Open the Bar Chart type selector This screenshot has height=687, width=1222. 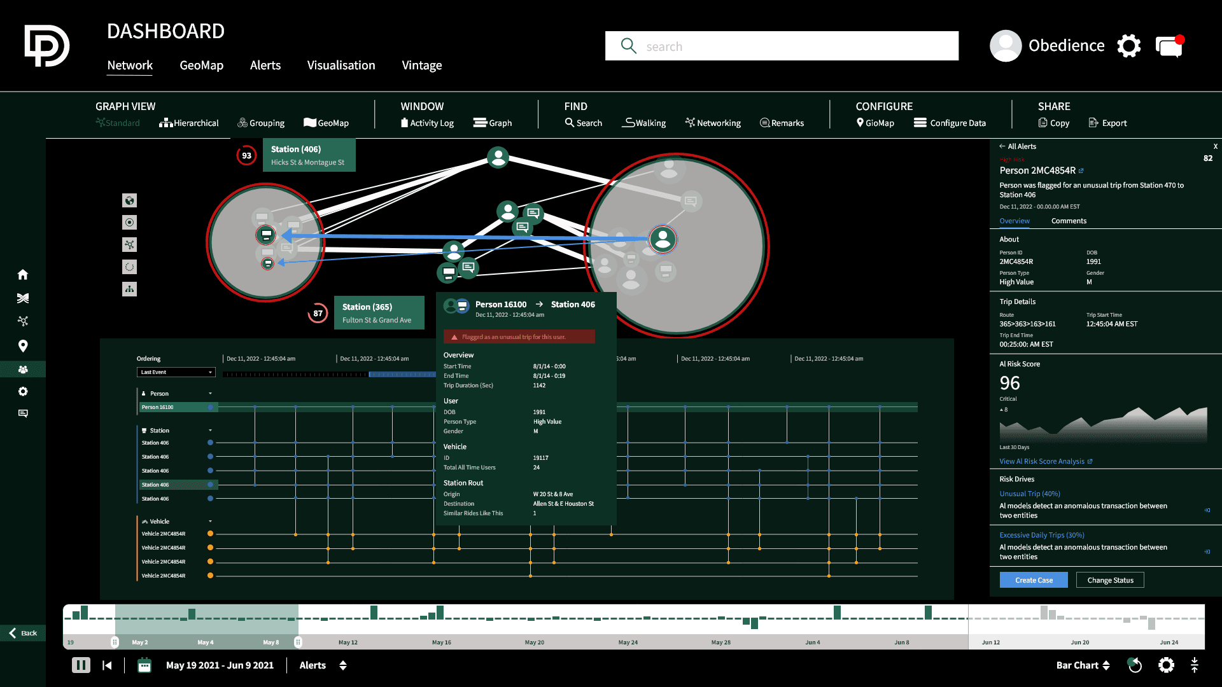(x=1083, y=665)
